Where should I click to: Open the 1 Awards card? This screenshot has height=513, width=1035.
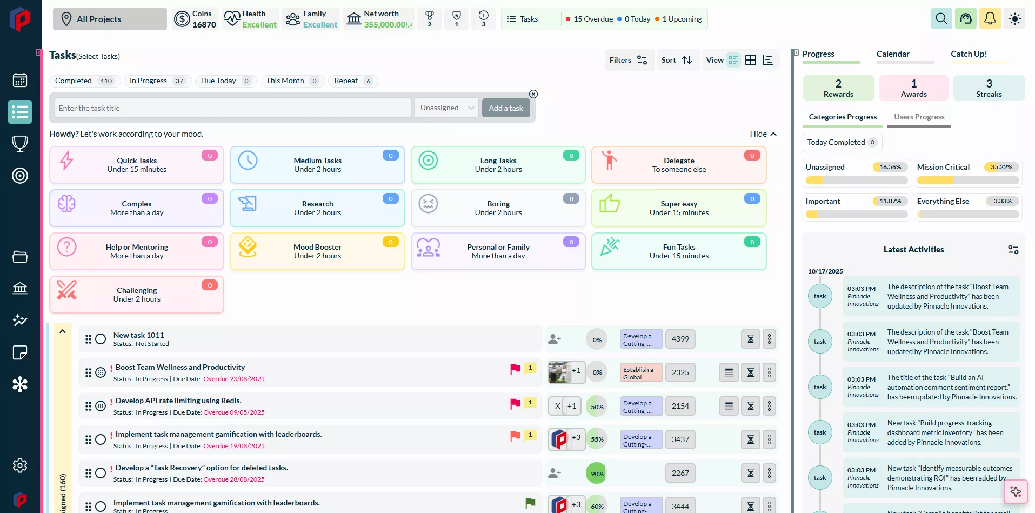click(x=913, y=88)
